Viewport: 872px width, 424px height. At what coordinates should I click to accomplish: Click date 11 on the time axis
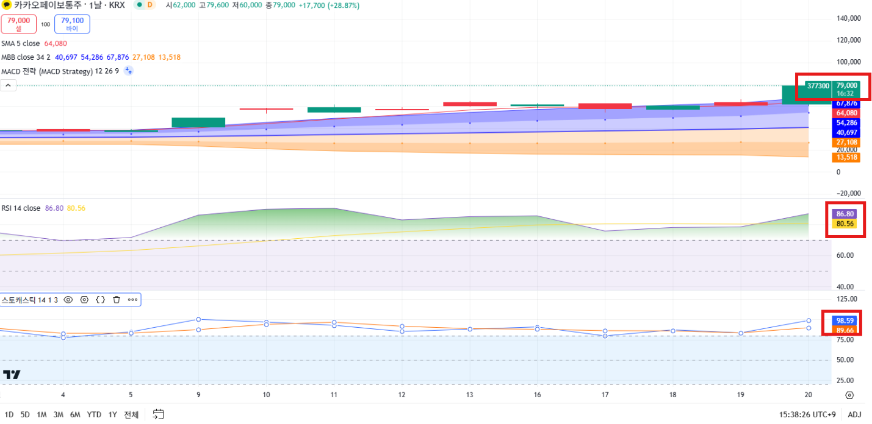(334, 395)
